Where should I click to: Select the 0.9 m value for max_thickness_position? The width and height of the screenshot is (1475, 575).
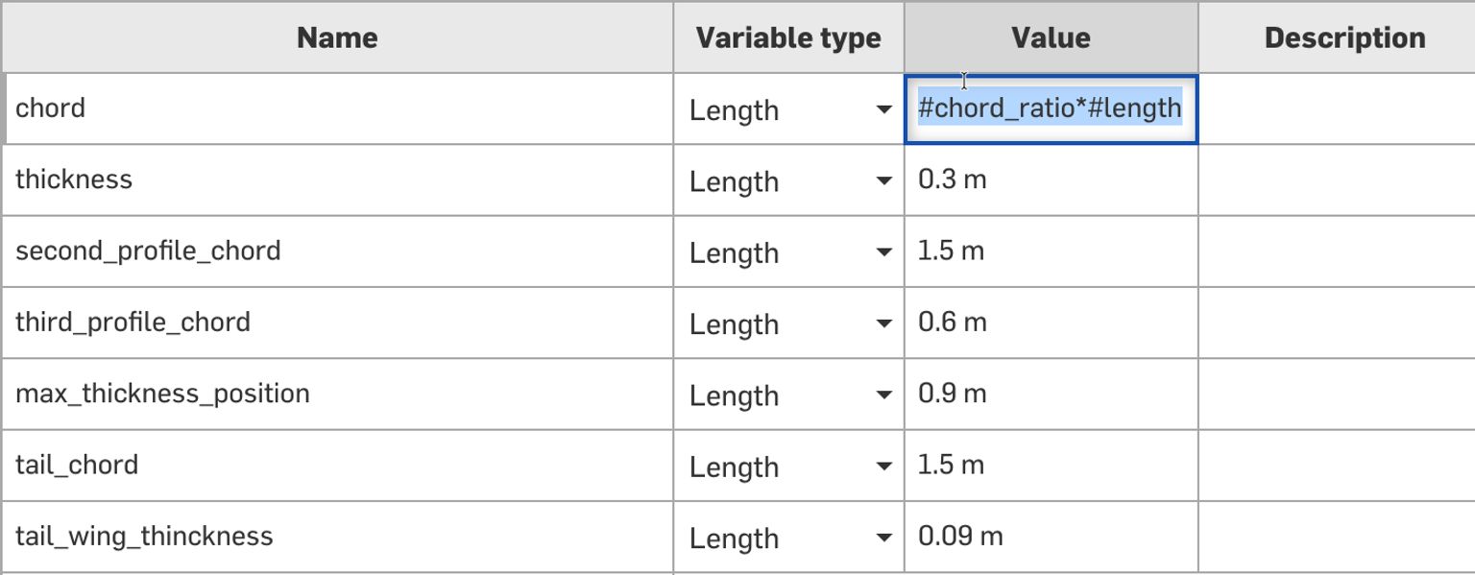pyautogui.click(x=1050, y=394)
